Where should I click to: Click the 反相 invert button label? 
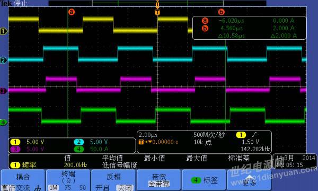[113, 177]
